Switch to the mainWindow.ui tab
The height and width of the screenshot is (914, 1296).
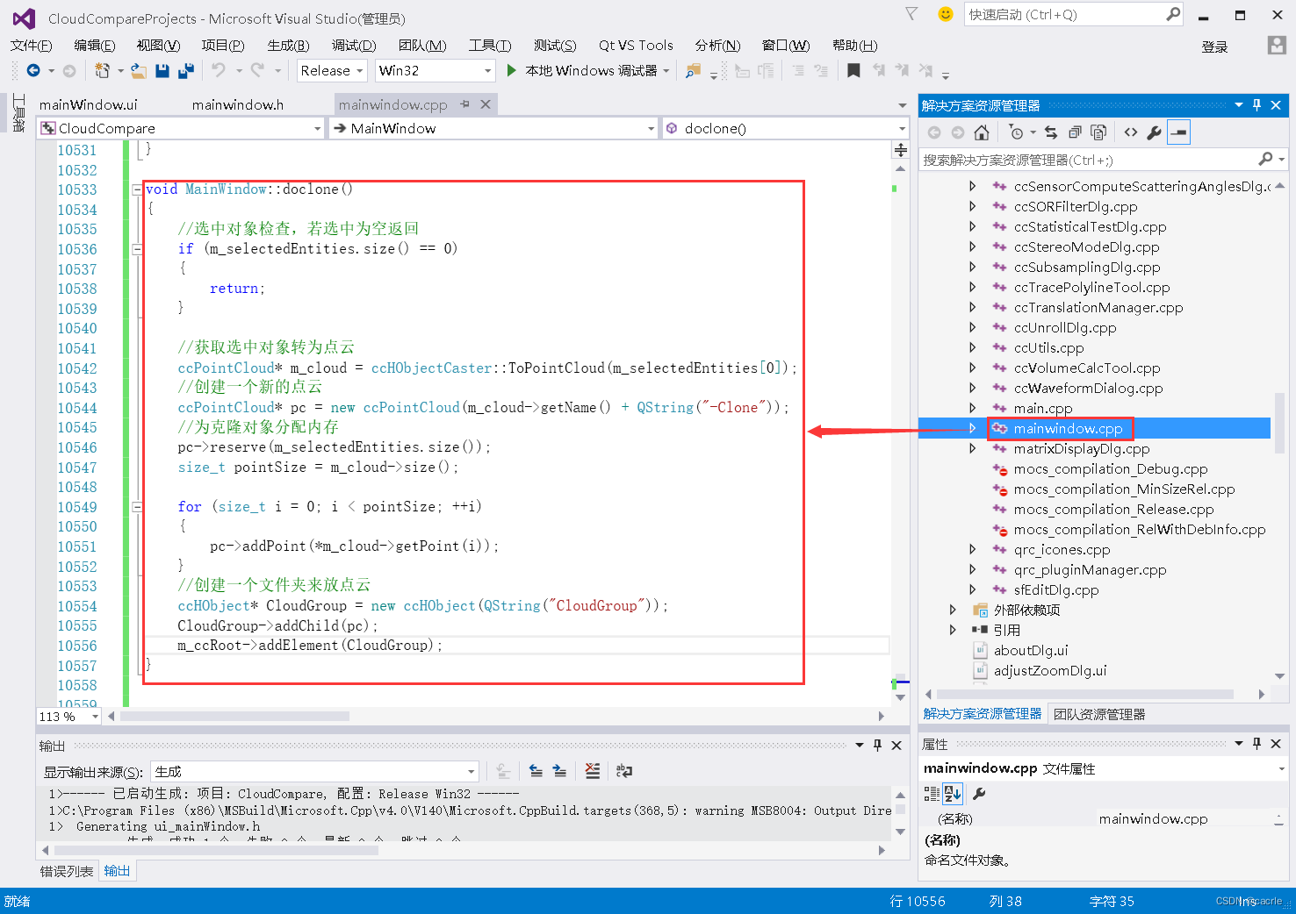pos(88,104)
